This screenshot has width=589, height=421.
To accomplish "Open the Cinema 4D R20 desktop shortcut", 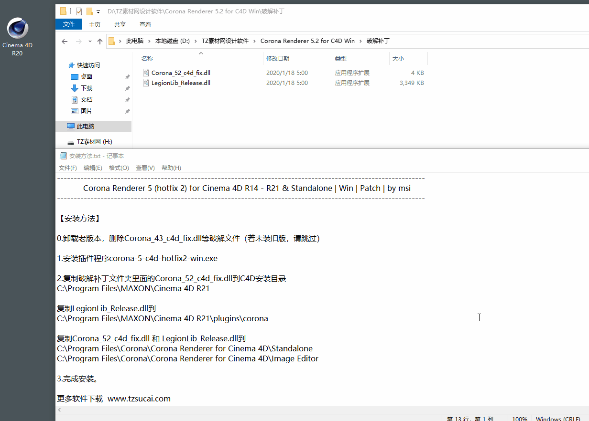I will click(18, 30).
